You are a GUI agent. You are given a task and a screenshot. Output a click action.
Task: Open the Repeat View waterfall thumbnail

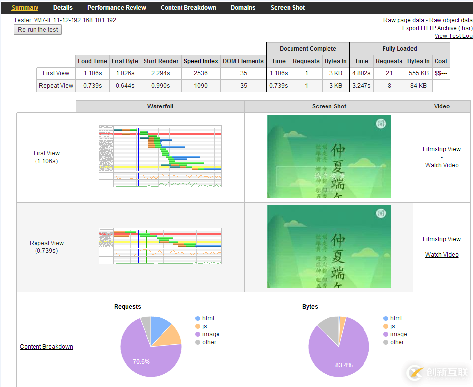160,246
